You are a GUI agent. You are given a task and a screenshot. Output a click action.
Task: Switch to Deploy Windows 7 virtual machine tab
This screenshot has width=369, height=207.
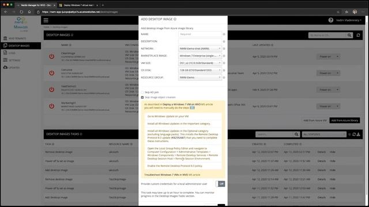(78, 5)
